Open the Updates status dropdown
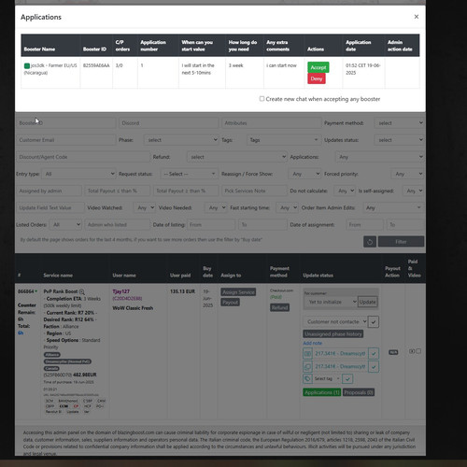The height and width of the screenshot is (467, 467). 399,140
